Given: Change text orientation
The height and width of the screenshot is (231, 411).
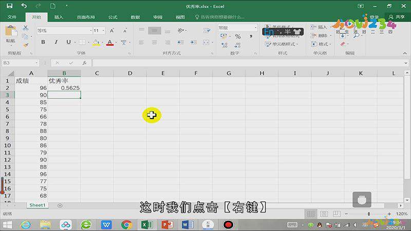Looking at the screenshot, I should (x=181, y=30).
